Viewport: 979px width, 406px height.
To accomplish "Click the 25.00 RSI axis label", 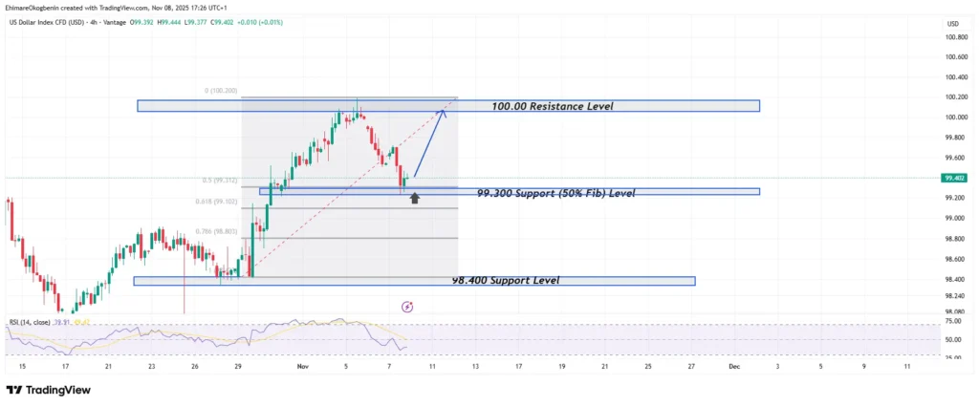I will click(953, 356).
